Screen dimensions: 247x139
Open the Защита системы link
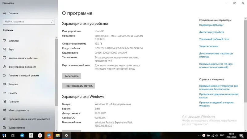(209, 46)
